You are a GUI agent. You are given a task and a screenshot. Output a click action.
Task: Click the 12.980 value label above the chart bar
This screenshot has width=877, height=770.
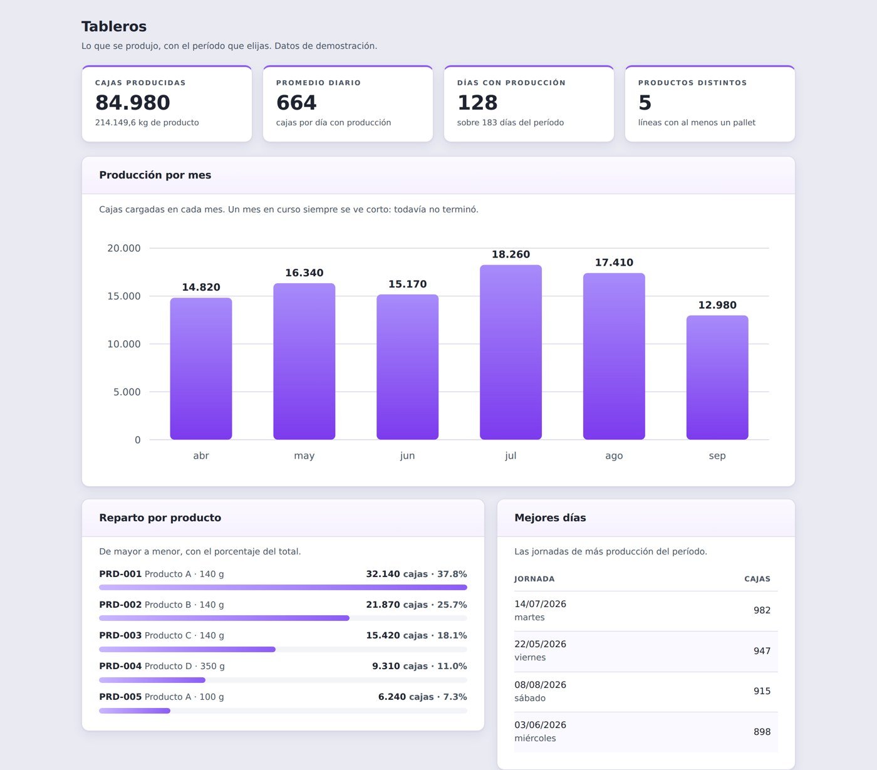[x=717, y=305]
